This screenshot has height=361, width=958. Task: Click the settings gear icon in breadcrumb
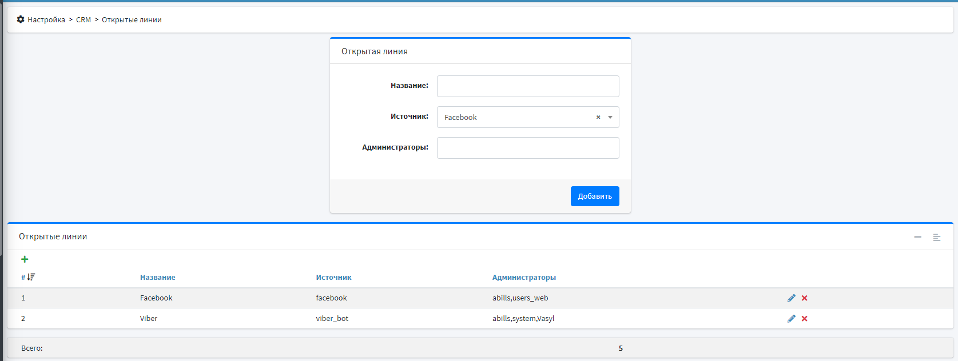click(21, 19)
